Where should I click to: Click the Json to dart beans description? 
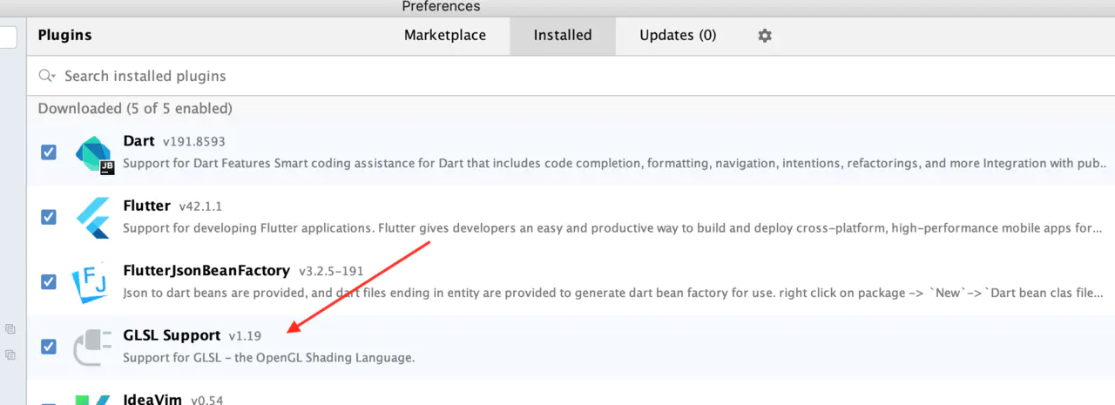(x=614, y=293)
